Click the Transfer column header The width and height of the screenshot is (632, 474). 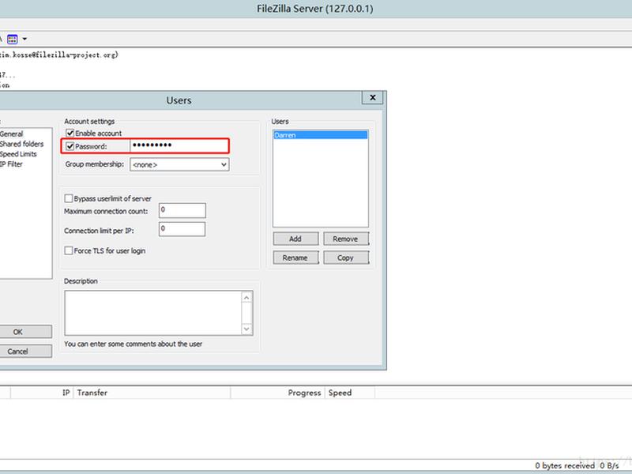[x=152, y=393]
